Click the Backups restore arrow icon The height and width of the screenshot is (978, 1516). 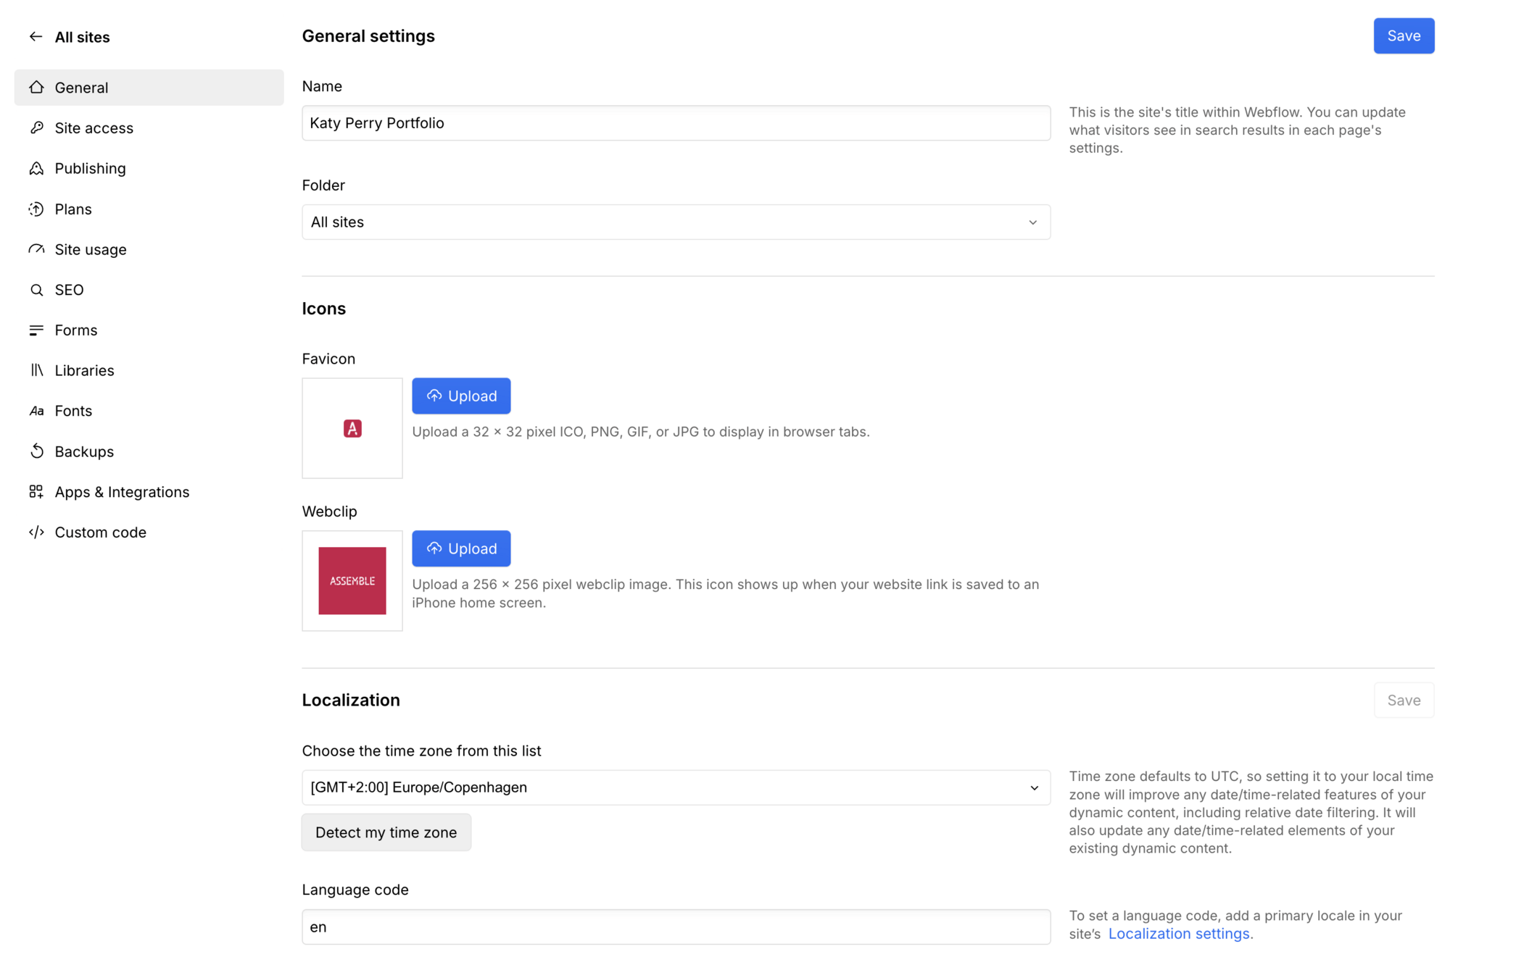36,451
